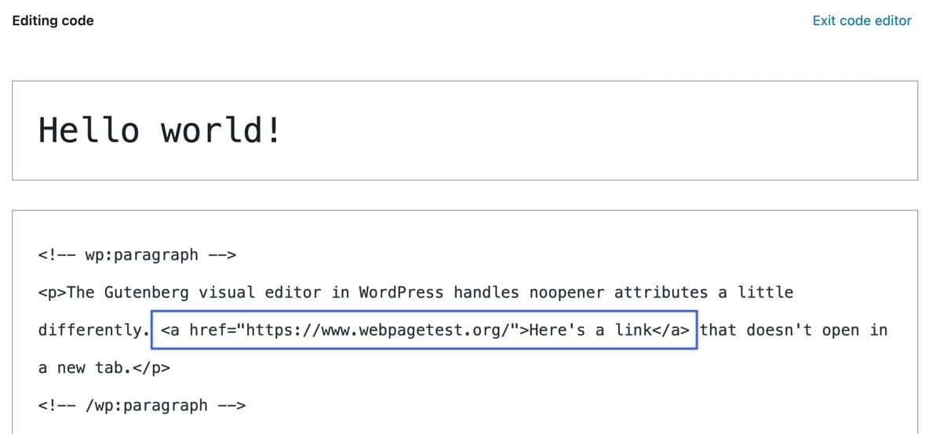The image size is (929, 434).
Task: Place cursor on the word differently
Action: pos(89,330)
